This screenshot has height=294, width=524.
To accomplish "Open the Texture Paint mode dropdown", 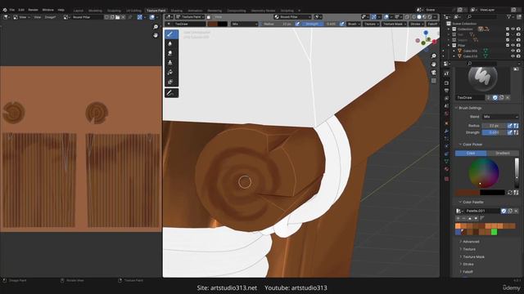I will point(189,17).
